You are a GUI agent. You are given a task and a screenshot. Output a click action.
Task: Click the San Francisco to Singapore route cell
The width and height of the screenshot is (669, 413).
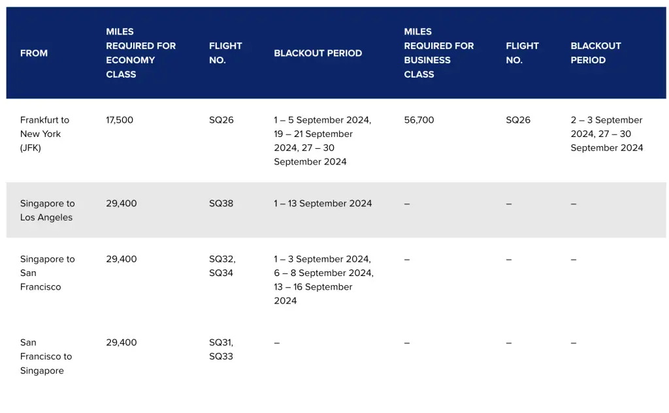pos(46,356)
